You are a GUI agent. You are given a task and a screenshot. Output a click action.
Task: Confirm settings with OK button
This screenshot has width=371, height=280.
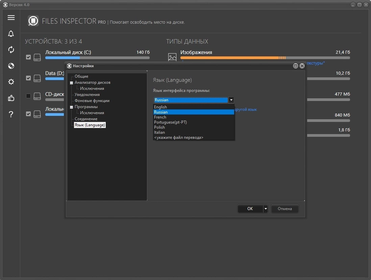250,209
